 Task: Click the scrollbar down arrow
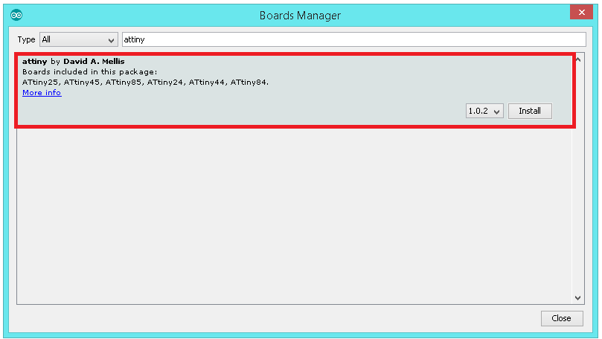[578, 297]
